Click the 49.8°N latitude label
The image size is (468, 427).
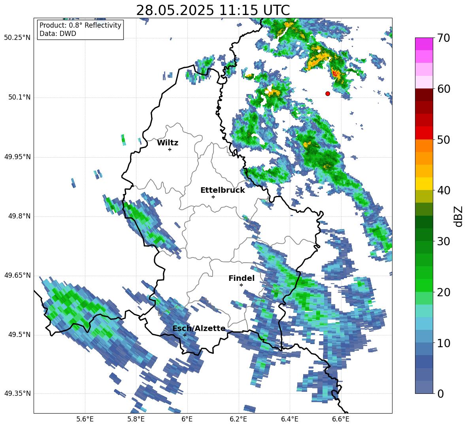[x=19, y=216]
